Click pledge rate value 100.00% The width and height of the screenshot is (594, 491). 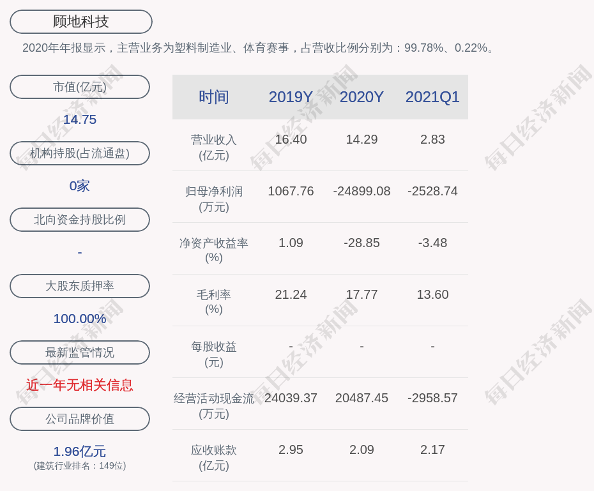(x=80, y=319)
